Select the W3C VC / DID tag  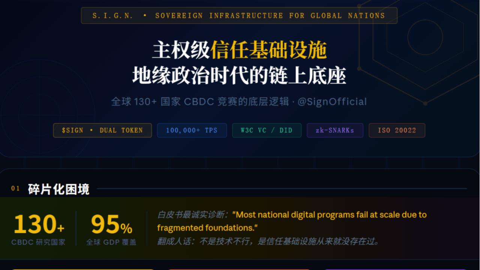267,130
